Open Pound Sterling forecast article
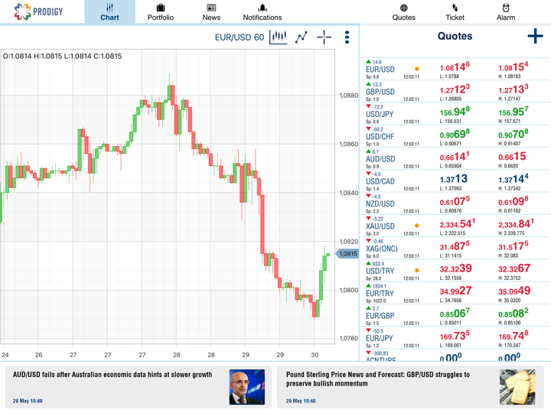551x413 pixels. click(379, 379)
